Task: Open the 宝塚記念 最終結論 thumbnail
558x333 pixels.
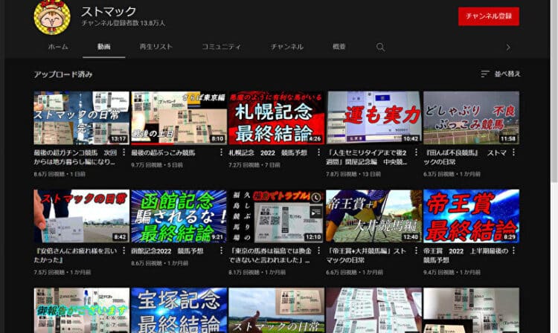Action: click(179, 310)
